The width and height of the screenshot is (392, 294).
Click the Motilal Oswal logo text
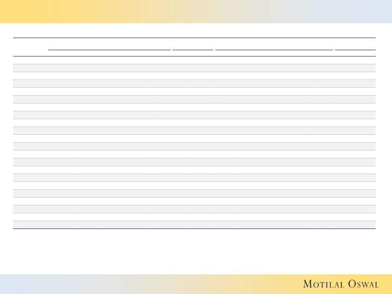341,284
